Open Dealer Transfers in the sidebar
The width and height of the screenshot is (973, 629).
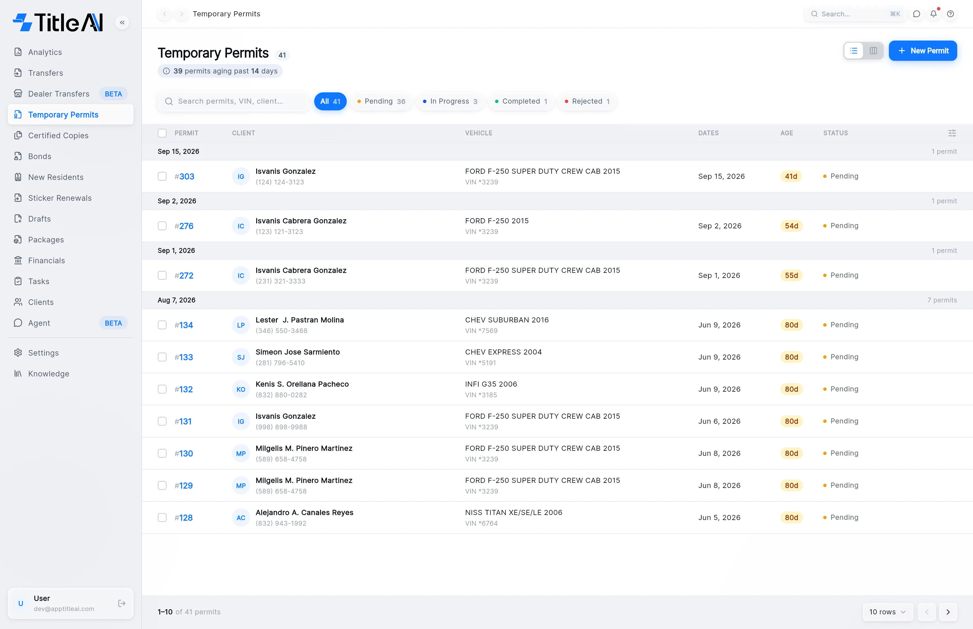pyautogui.click(x=70, y=94)
